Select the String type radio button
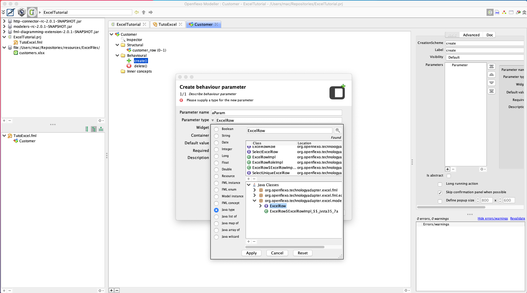The width and height of the screenshot is (527, 293). click(216, 136)
